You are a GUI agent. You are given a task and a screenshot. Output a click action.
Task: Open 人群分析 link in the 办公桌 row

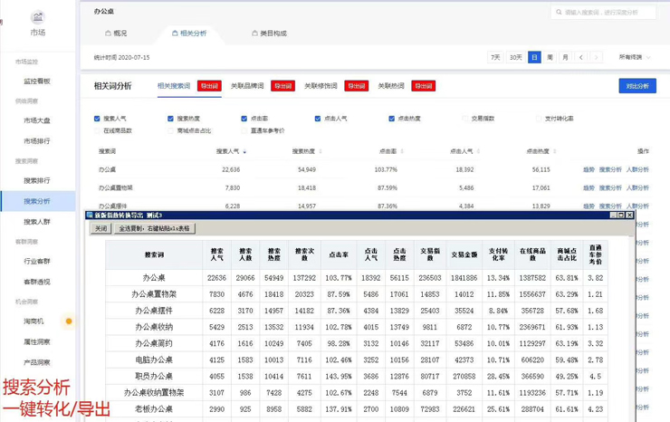[x=637, y=169]
